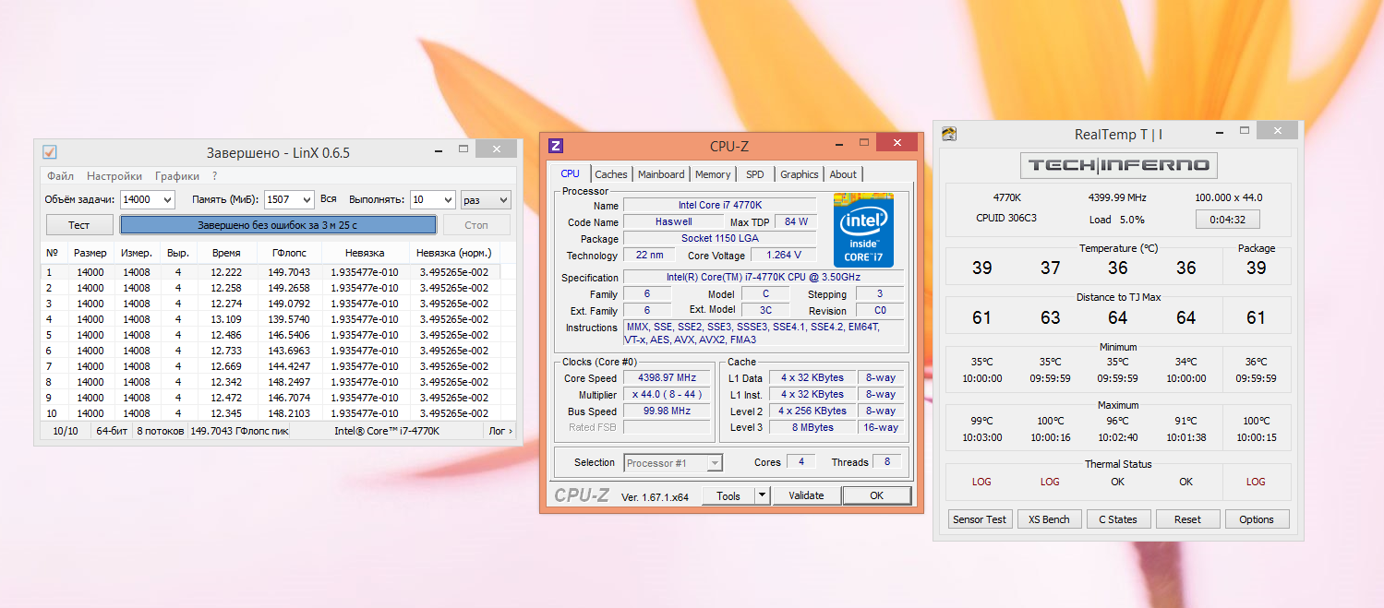Click the 100.000 x 44.0 multiplier text
The width and height of the screenshot is (1384, 608).
[x=1228, y=197]
